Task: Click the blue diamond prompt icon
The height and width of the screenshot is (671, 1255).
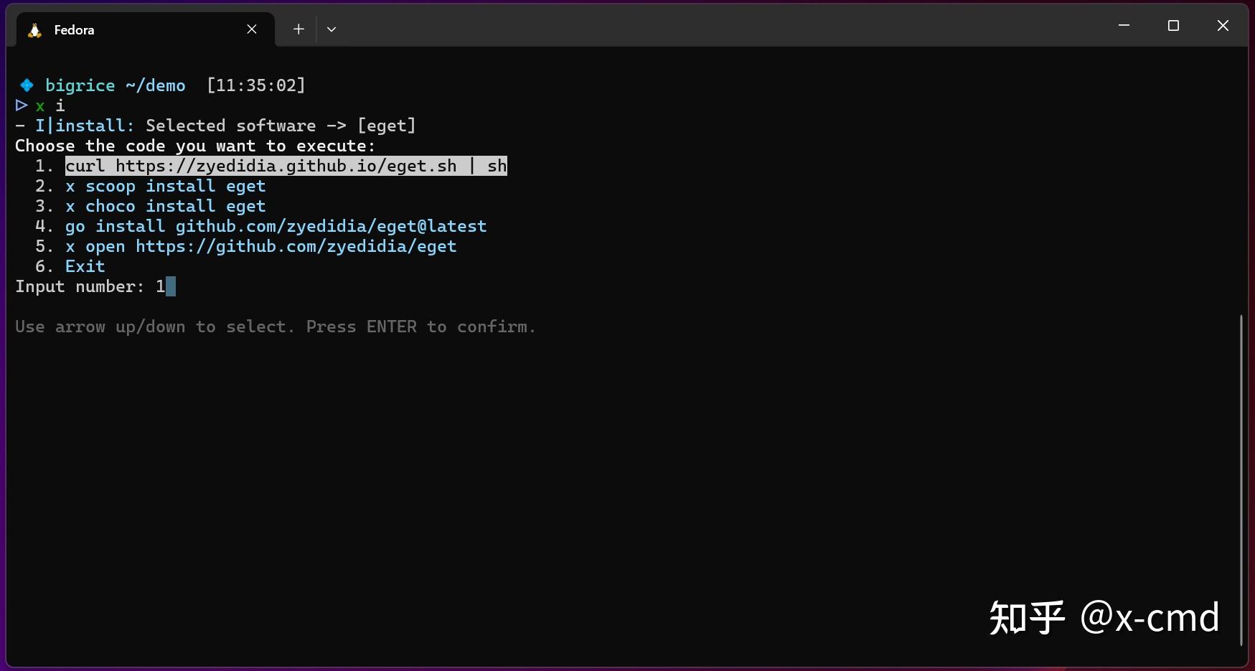Action: (x=27, y=85)
